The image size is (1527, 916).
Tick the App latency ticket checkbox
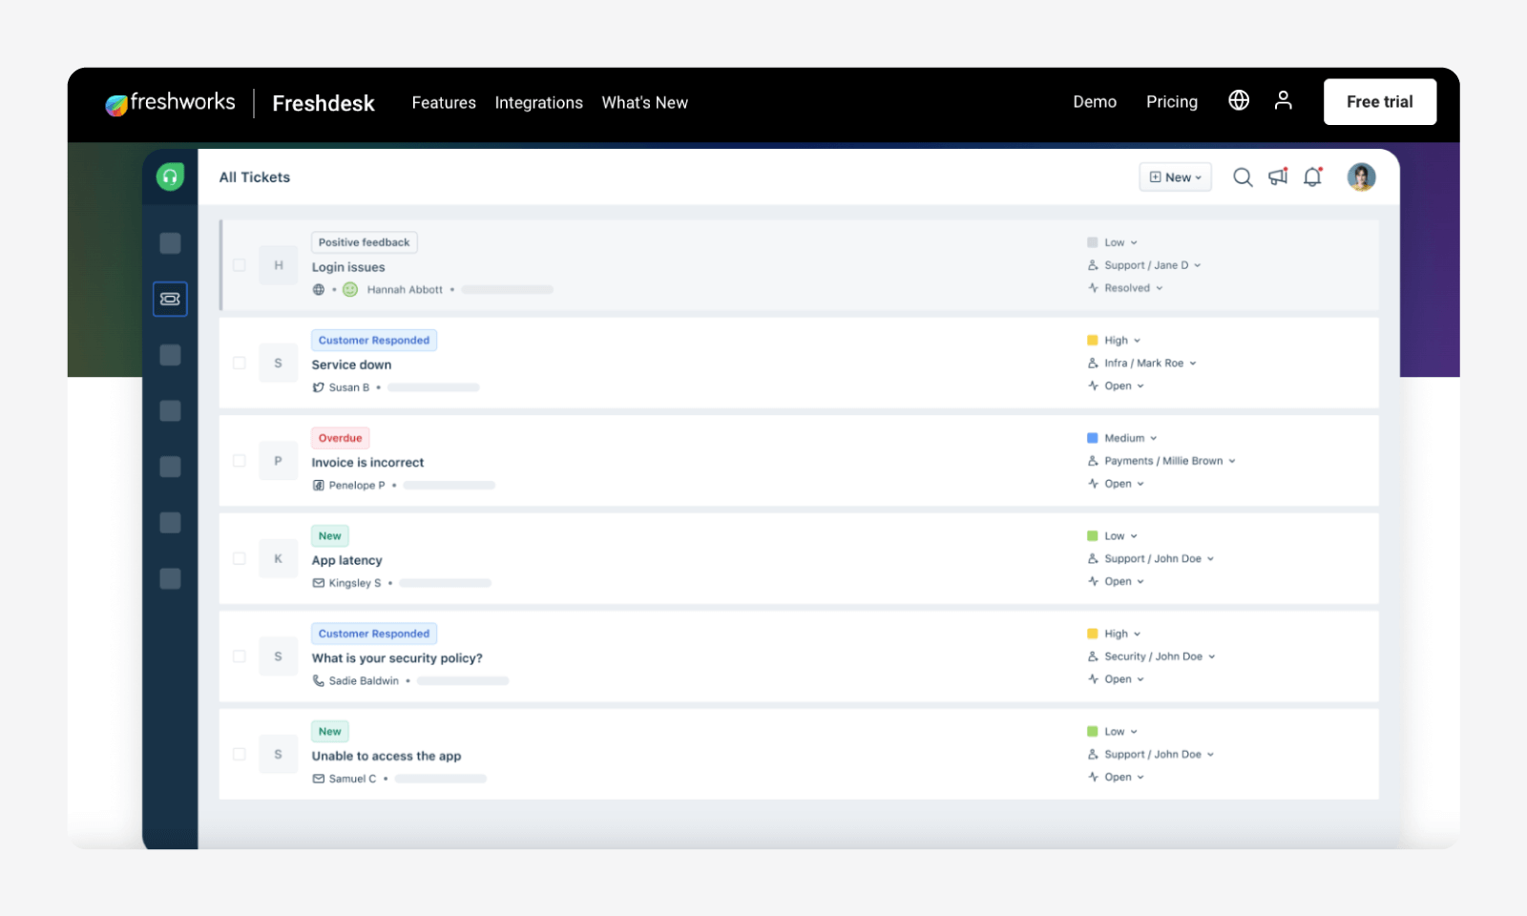[x=240, y=559]
